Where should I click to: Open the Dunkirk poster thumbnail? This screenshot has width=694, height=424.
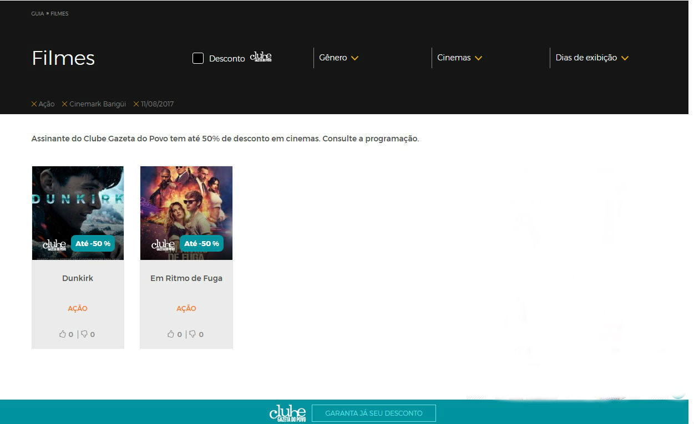pos(78,213)
